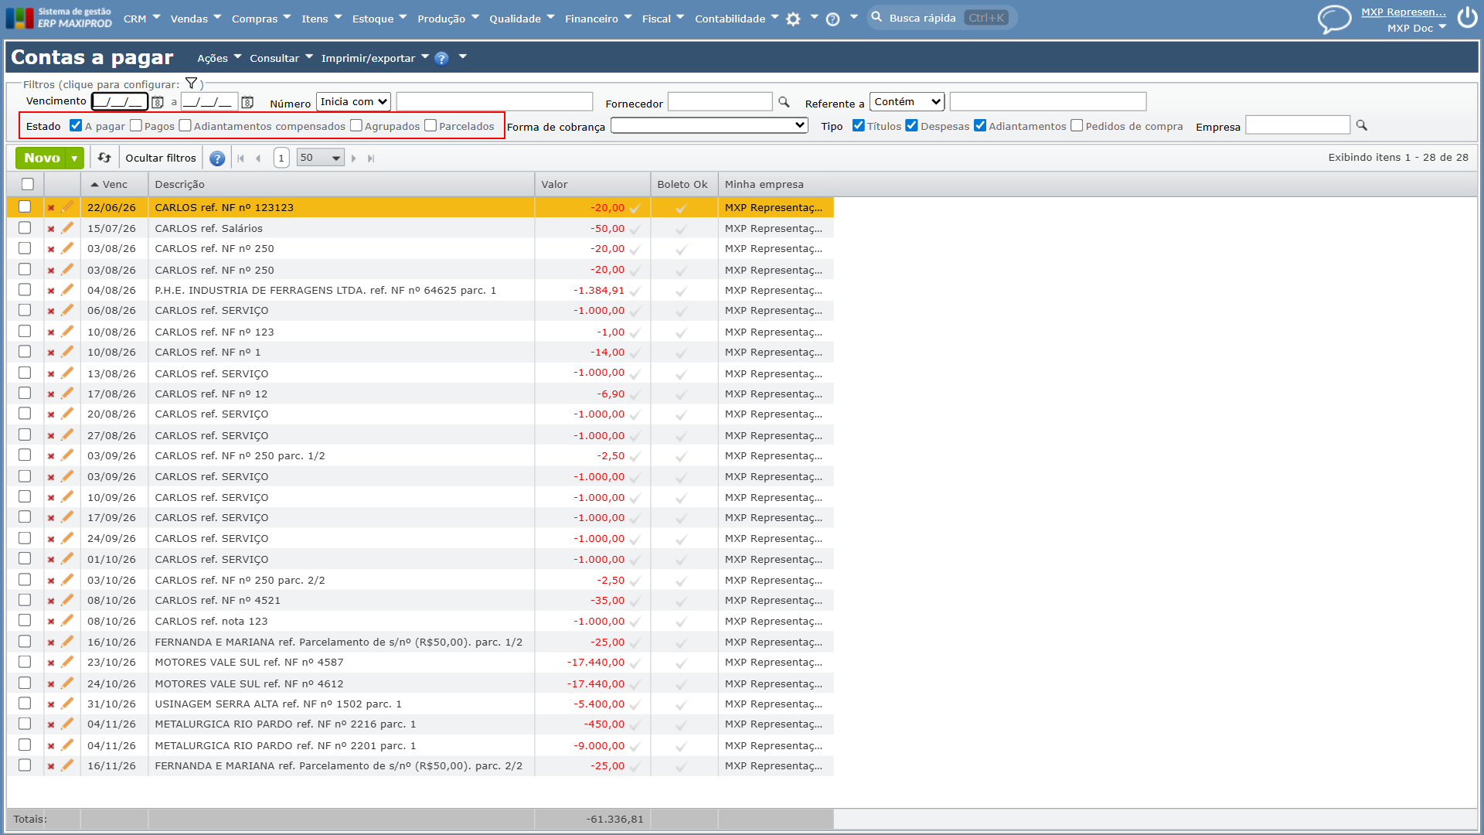This screenshot has height=835, width=1484.
Task: Click the chat speech bubble icon
Action: [x=1334, y=19]
